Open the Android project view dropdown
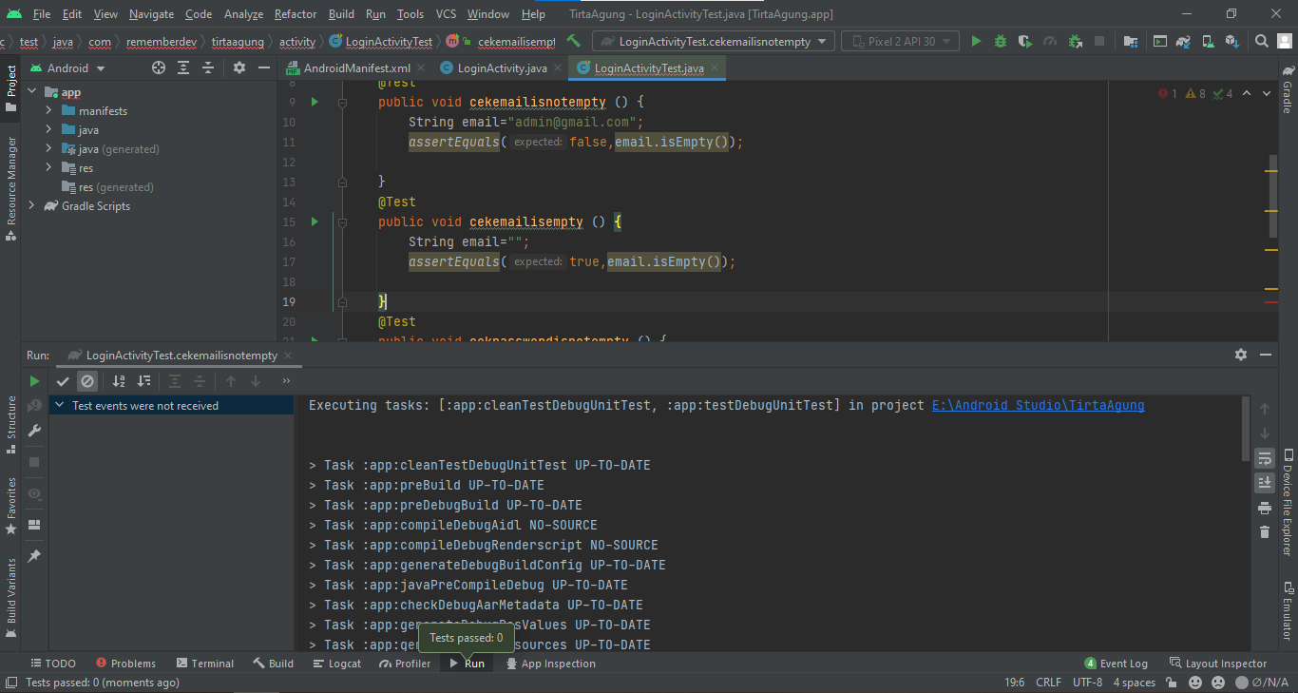The height and width of the screenshot is (693, 1298). point(67,68)
